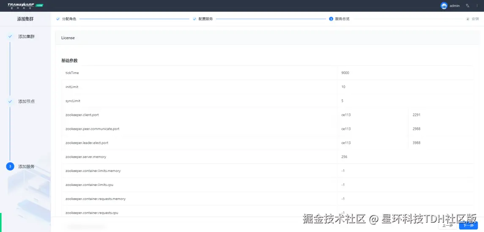
Task: Click ce113 in zookeeper.client.port row
Action: [346, 115]
